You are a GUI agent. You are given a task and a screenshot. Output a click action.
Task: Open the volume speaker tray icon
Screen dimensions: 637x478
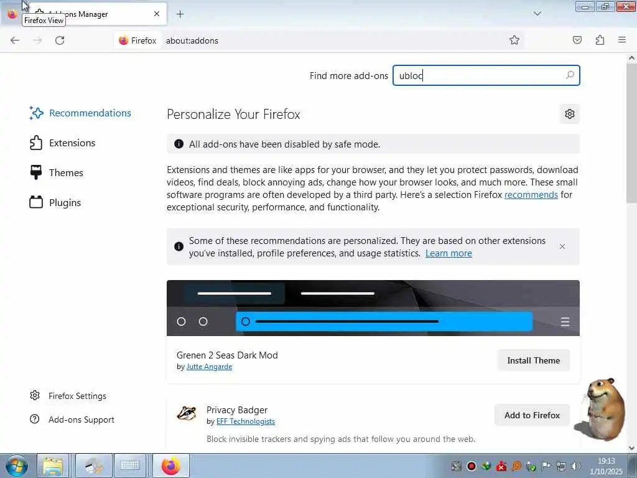point(575,466)
